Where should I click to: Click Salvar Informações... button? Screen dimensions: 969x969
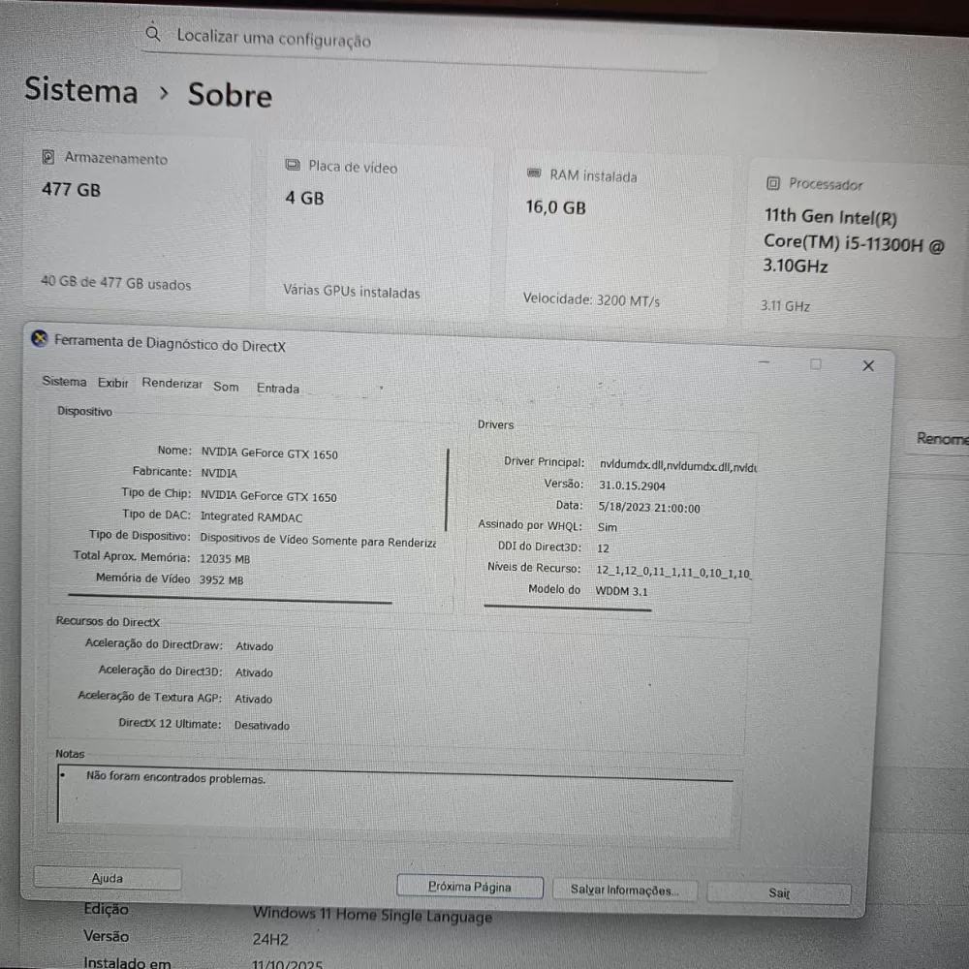pyautogui.click(x=624, y=890)
